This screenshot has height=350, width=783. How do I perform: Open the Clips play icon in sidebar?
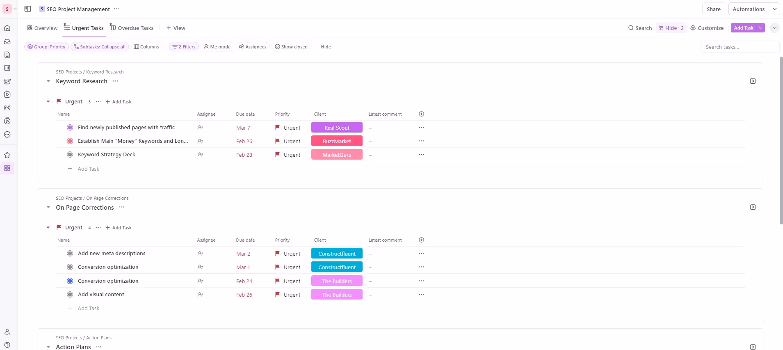pos(7,95)
